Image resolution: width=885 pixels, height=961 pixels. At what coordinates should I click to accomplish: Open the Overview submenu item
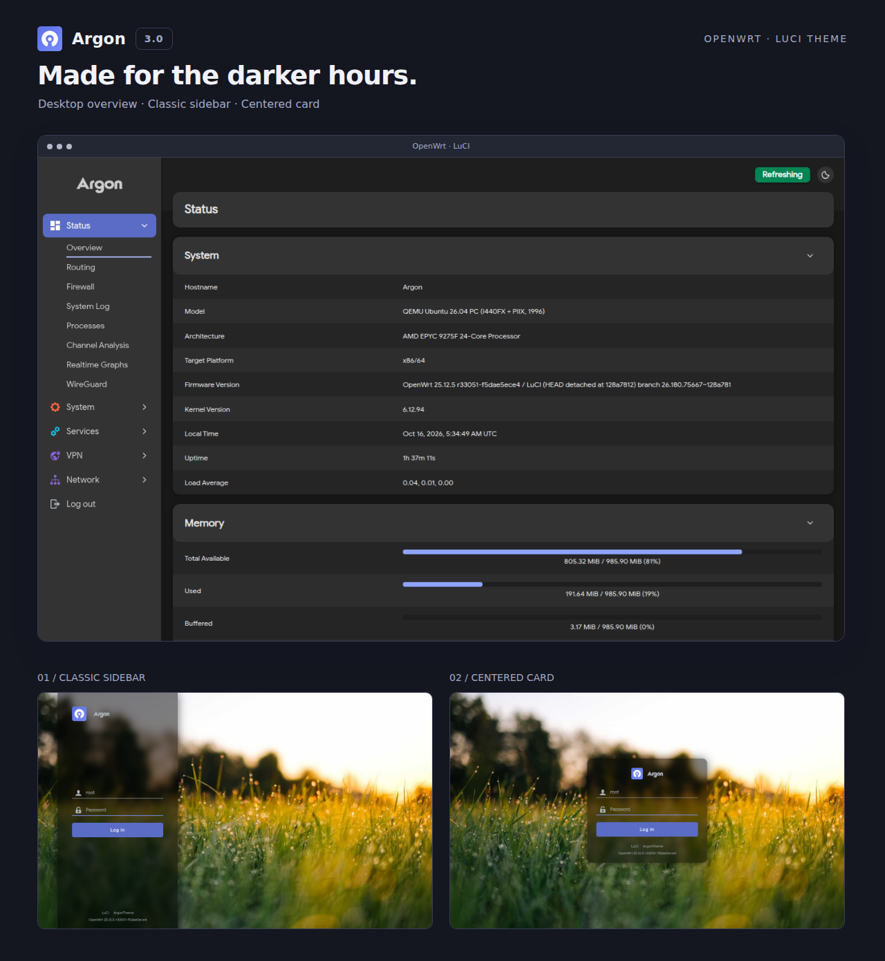[x=84, y=248]
